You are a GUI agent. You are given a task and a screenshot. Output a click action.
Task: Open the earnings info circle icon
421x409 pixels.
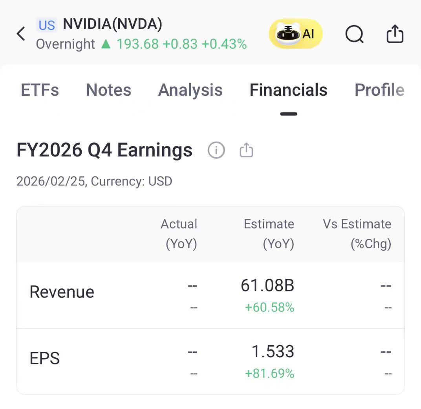tap(216, 150)
